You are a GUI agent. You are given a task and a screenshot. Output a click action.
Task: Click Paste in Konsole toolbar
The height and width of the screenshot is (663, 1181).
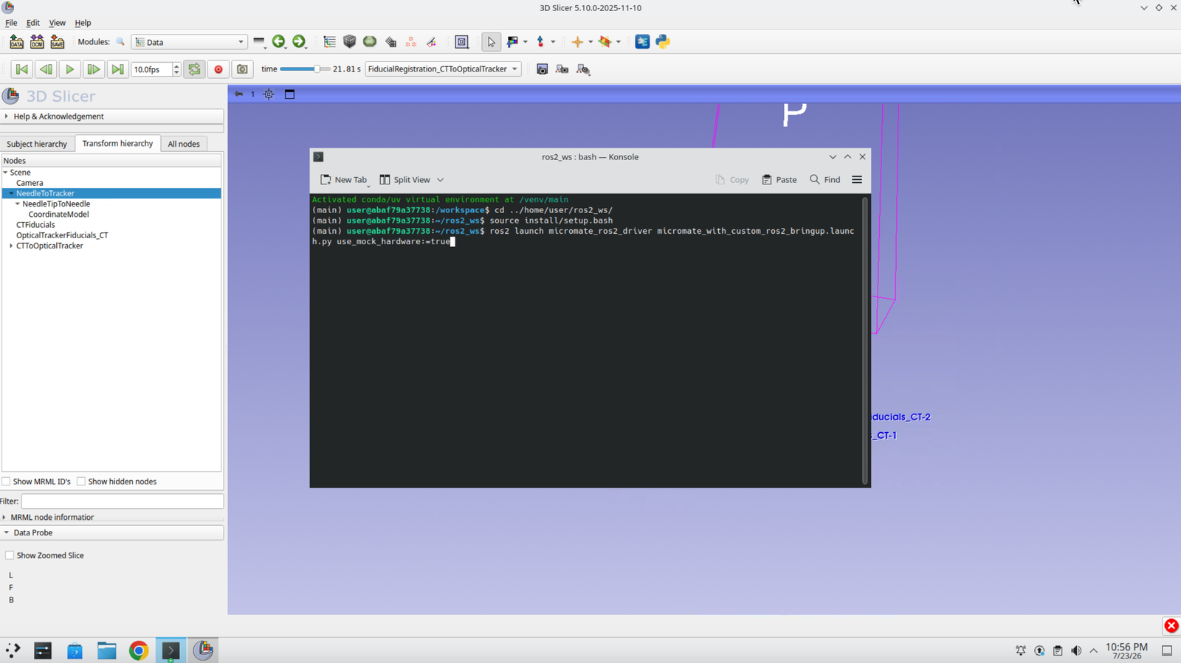coord(779,180)
